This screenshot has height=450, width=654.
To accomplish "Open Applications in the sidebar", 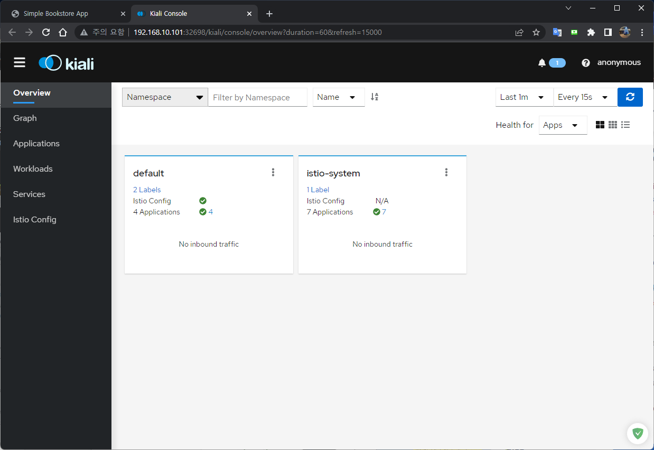I will tap(55, 144).
